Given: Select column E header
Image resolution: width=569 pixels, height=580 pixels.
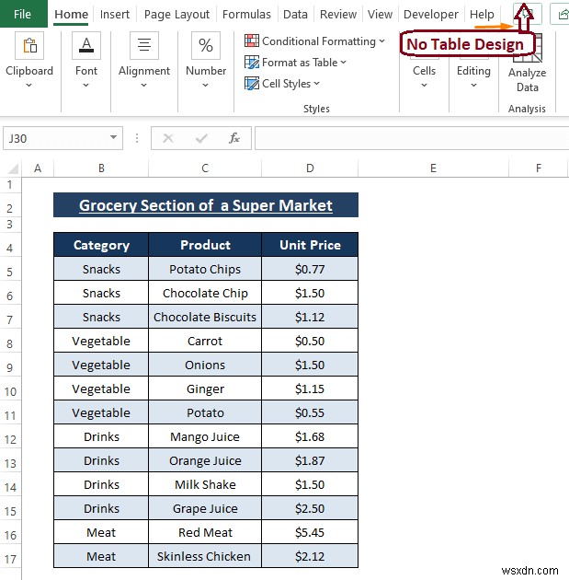Looking at the screenshot, I should point(433,168).
